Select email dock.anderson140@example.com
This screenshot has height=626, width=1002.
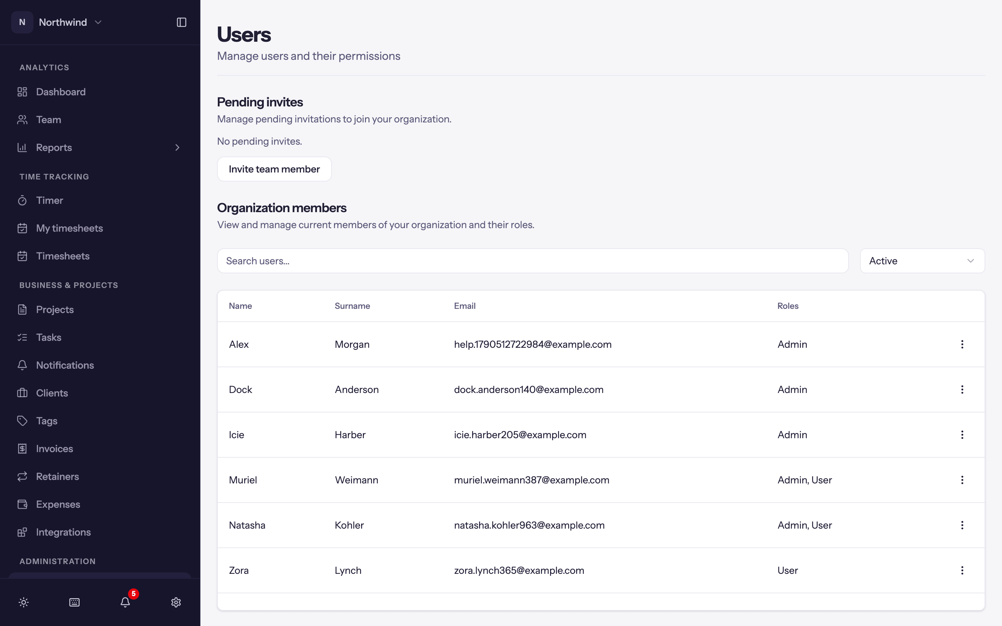[529, 390]
